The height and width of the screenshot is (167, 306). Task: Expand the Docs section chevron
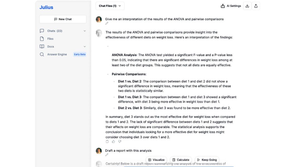pyautogui.click(x=85, y=46)
